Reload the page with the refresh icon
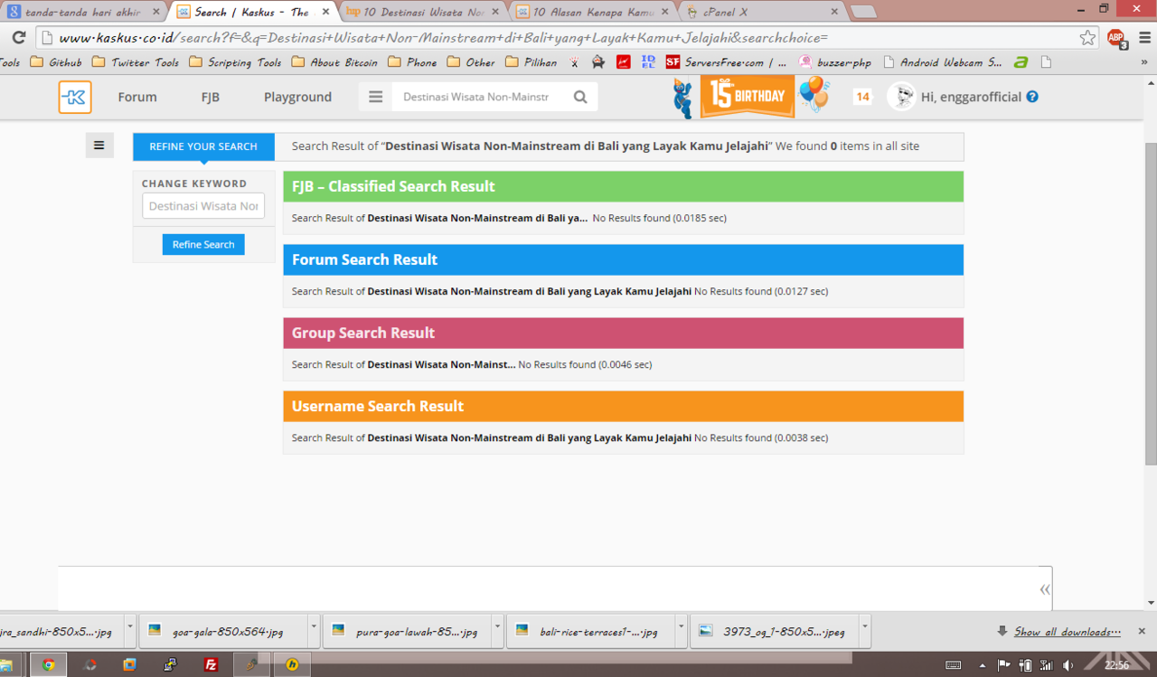Image resolution: width=1157 pixels, height=677 pixels. click(x=18, y=38)
